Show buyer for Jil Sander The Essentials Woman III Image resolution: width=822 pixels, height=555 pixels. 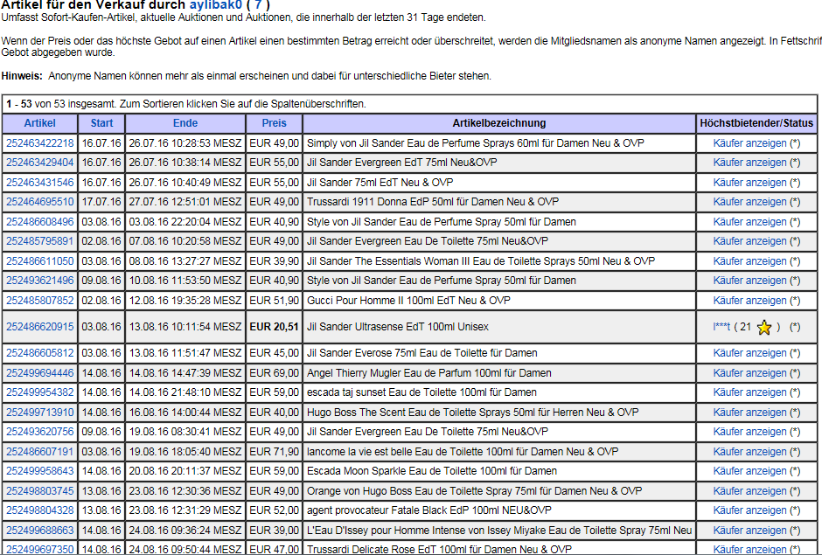click(x=749, y=261)
